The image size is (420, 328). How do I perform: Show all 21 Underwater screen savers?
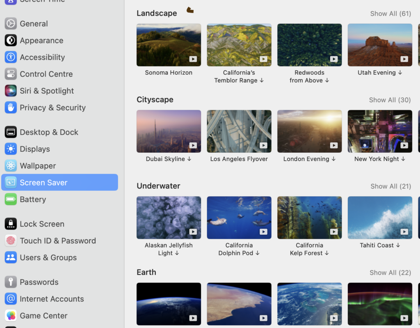coord(390,186)
